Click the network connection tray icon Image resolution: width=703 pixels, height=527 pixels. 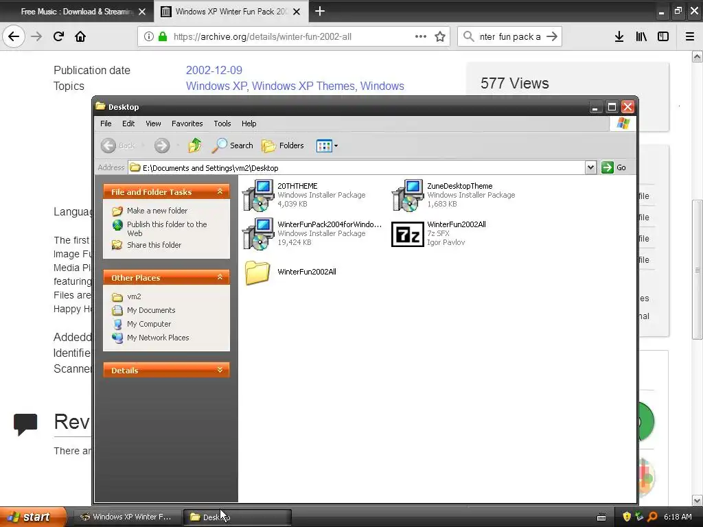(639, 517)
